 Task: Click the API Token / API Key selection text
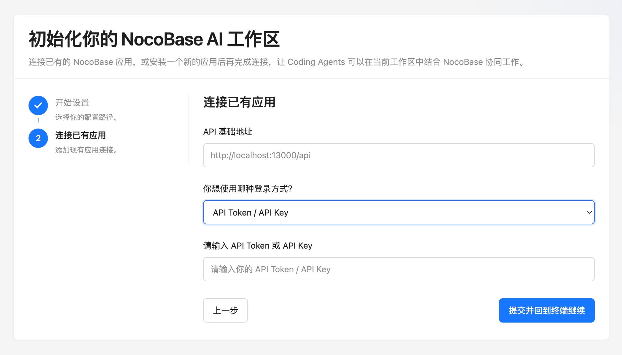pyautogui.click(x=250, y=213)
